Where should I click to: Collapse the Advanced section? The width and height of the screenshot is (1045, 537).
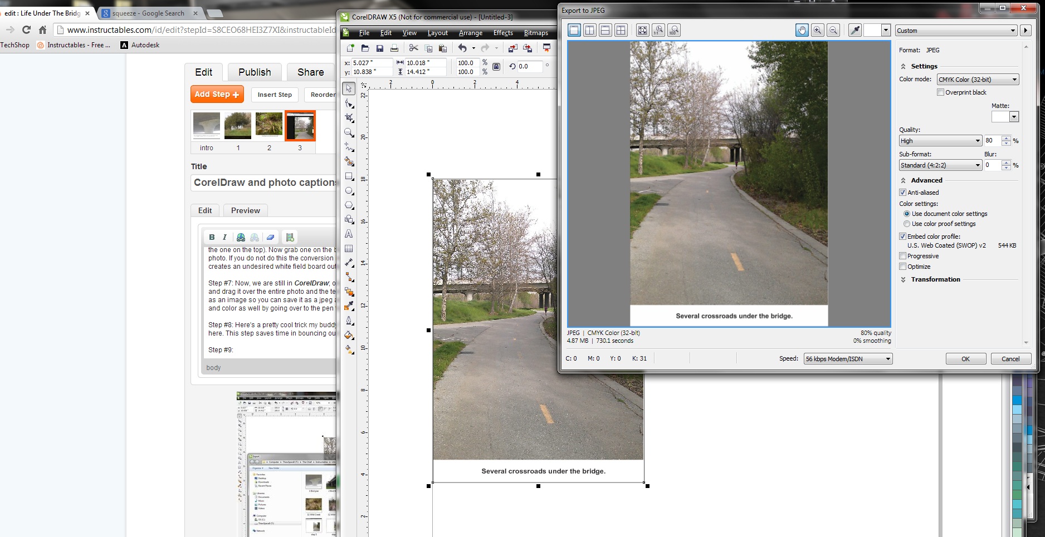click(904, 180)
